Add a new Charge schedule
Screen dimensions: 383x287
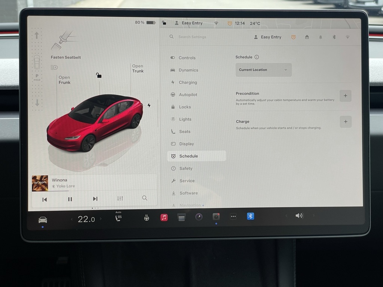click(345, 122)
